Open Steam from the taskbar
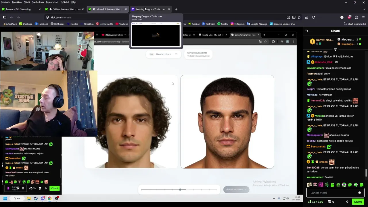Image resolution: width=368 pixels, height=207 pixels. pyautogui.click(x=36, y=198)
